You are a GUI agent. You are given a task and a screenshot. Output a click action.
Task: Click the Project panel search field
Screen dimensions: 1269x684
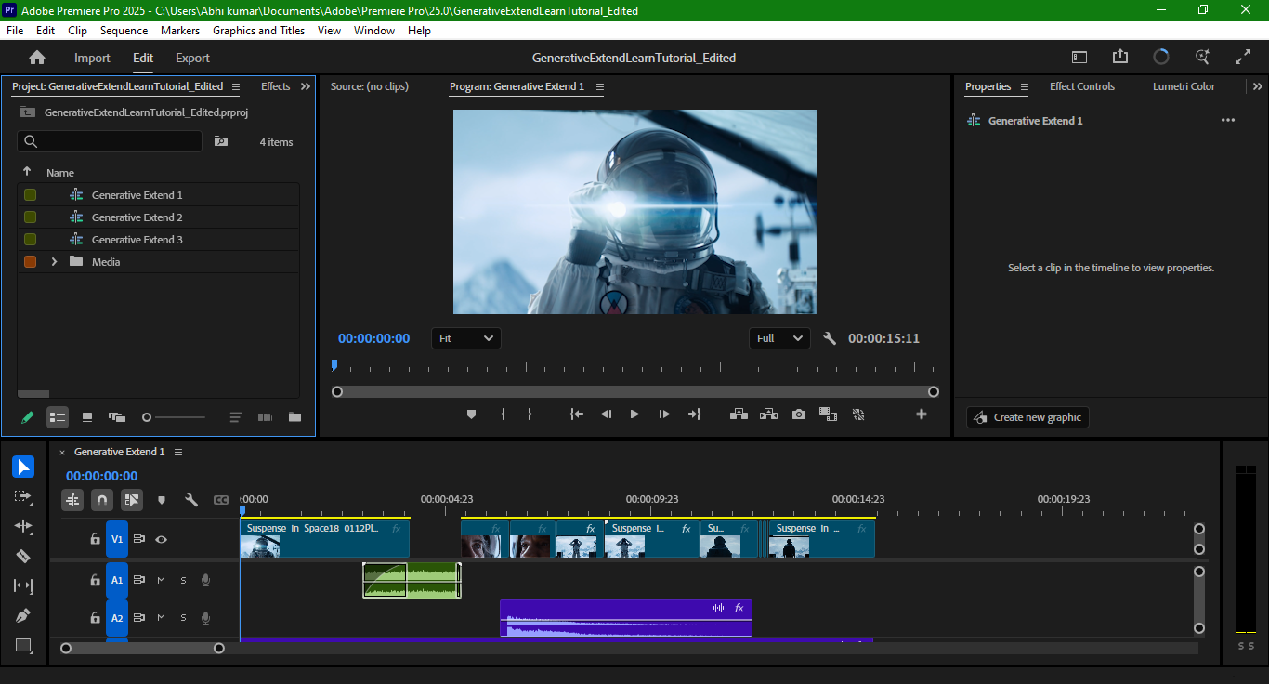110,141
